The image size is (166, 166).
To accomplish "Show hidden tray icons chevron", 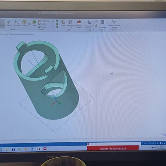I will point(149,147).
